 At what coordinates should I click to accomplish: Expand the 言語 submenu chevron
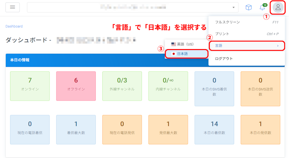point(277,46)
